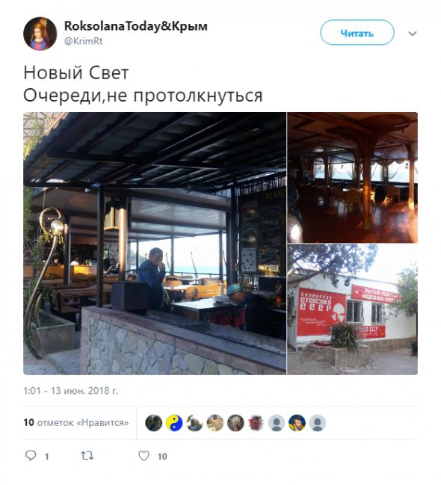Open the fifth liker's avatar

(235, 423)
